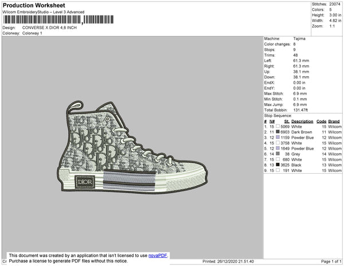
Task: Select the "Colorway 1" value
Action: coord(32,33)
